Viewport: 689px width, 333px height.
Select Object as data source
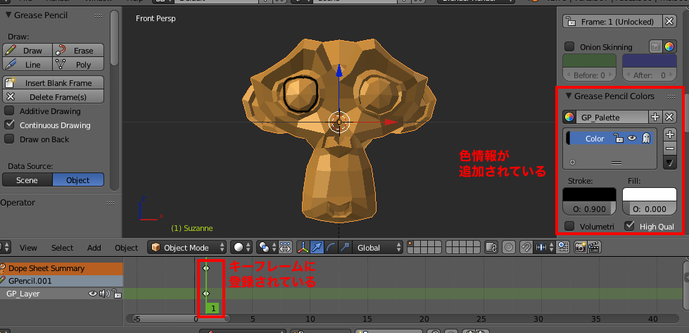tap(78, 180)
